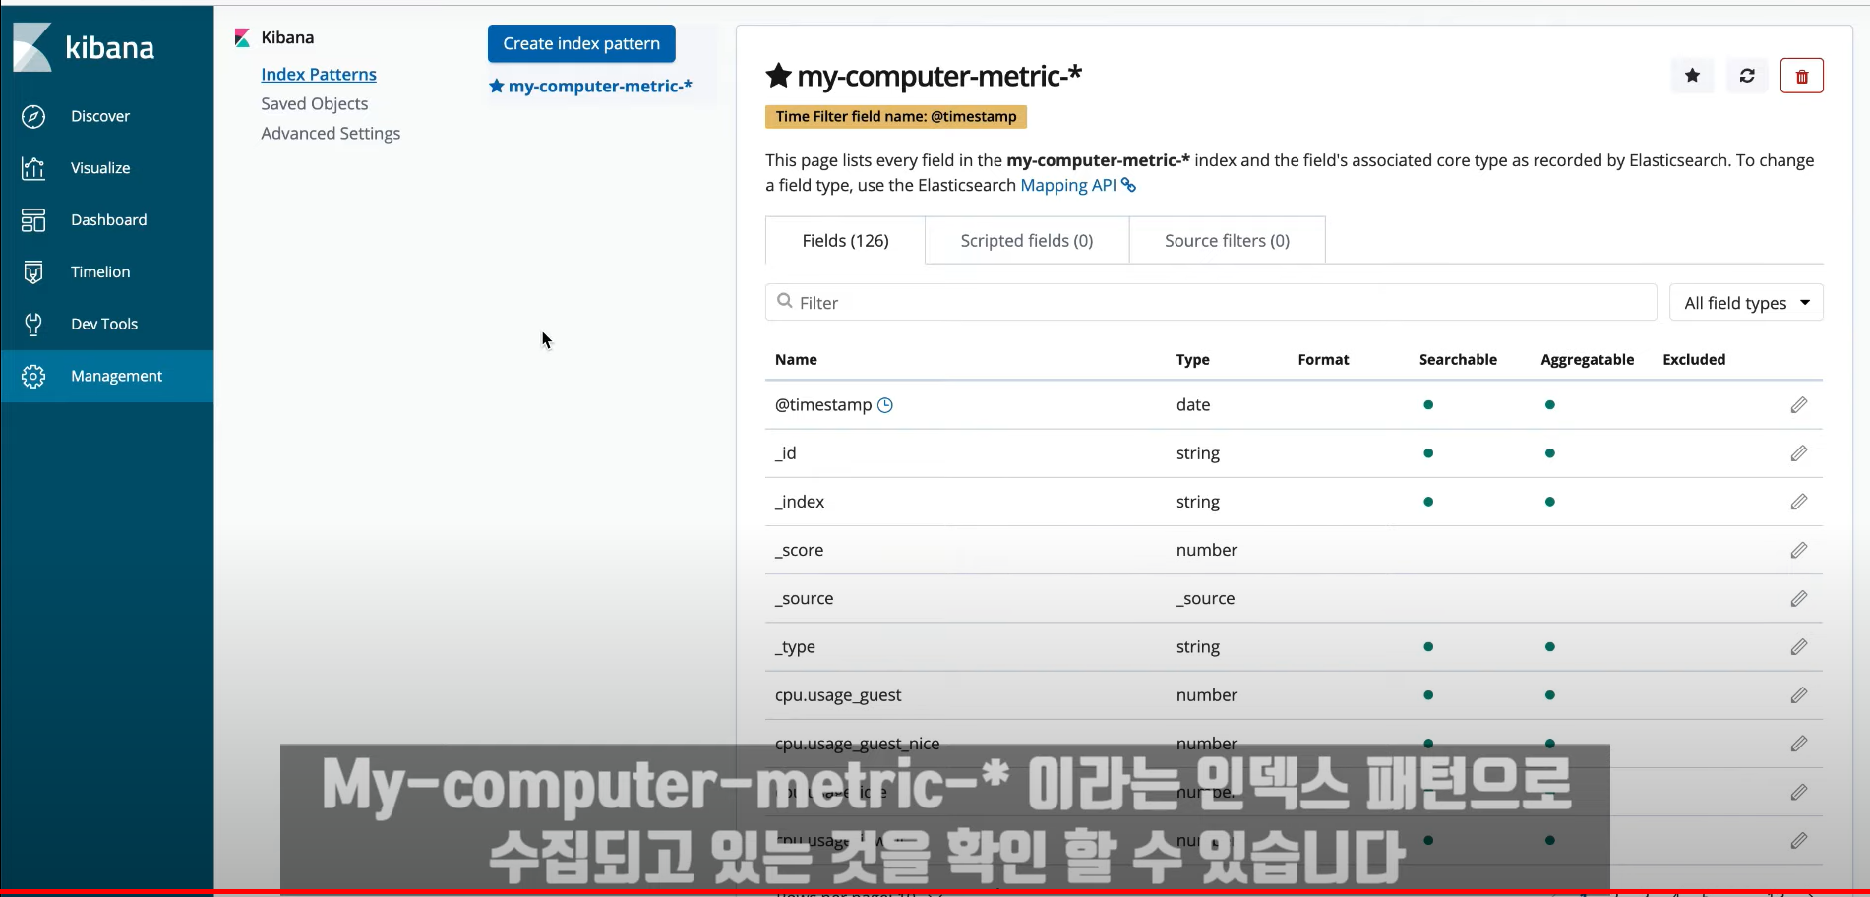
Task: Click the _score field name
Action: [799, 550]
